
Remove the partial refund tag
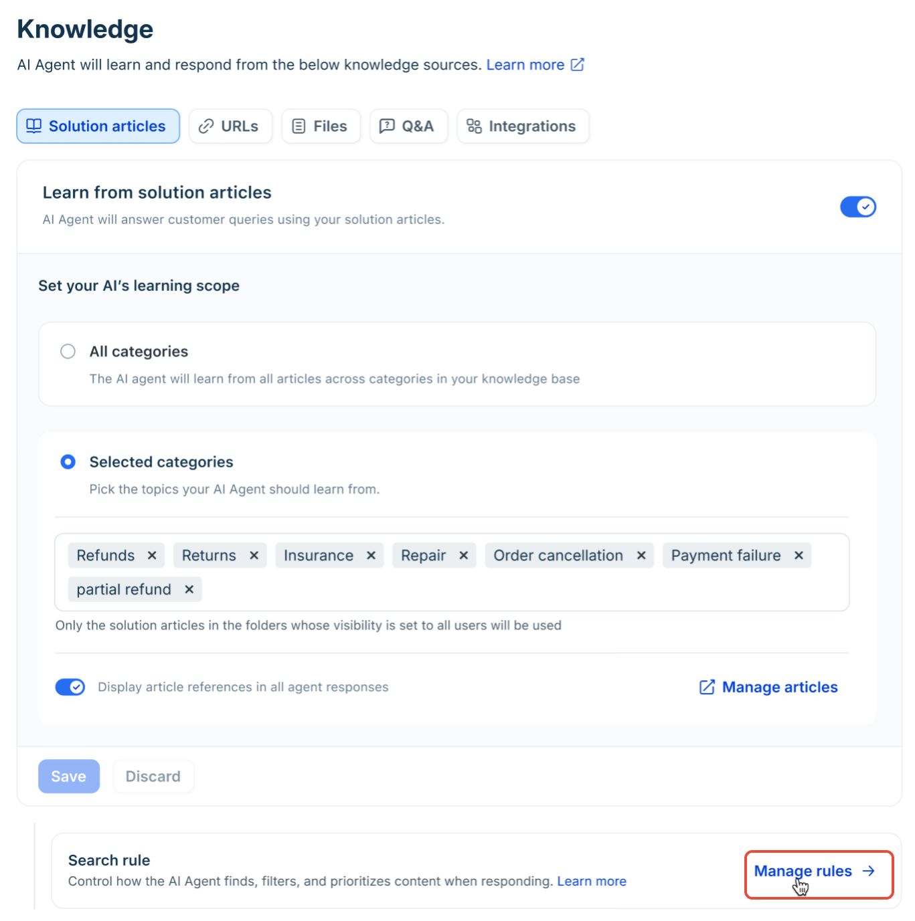pos(189,589)
